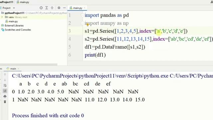Click value 15.0 in console output

[140, 100]
